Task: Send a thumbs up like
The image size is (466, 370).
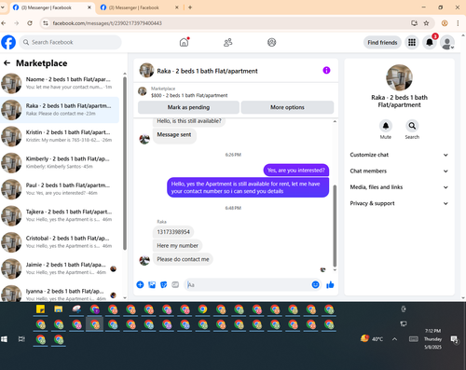Action: 330,284
